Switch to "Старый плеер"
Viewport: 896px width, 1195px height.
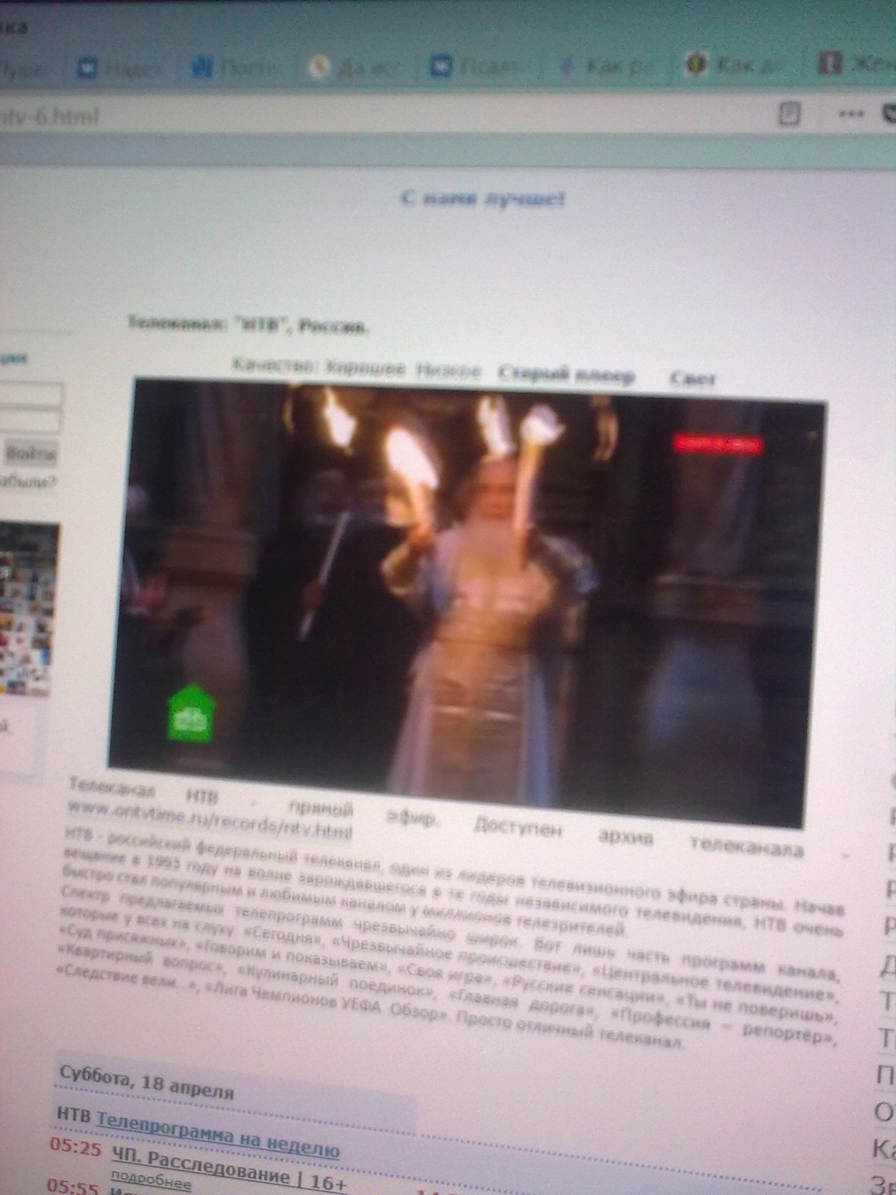(x=565, y=375)
